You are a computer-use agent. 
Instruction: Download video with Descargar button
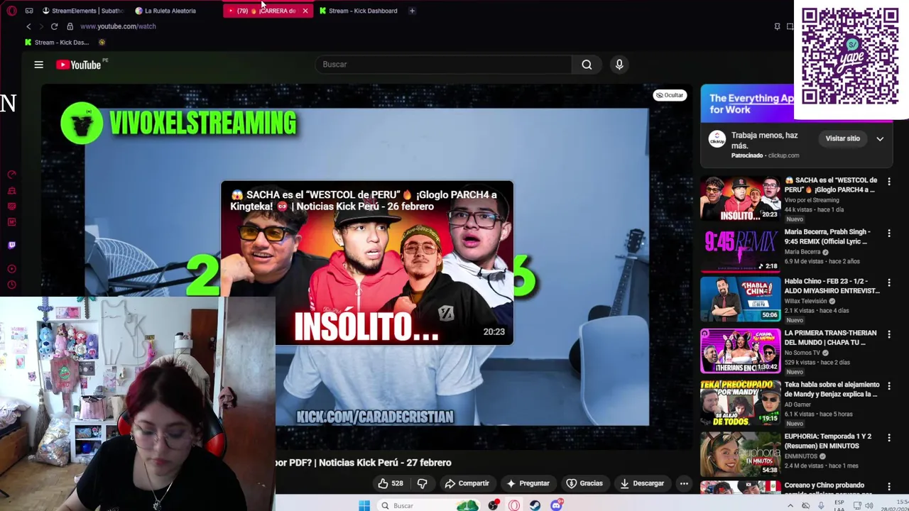(642, 483)
